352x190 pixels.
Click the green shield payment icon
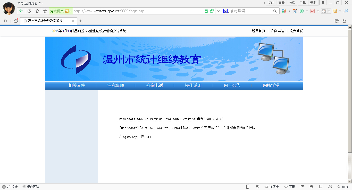tap(301, 11)
